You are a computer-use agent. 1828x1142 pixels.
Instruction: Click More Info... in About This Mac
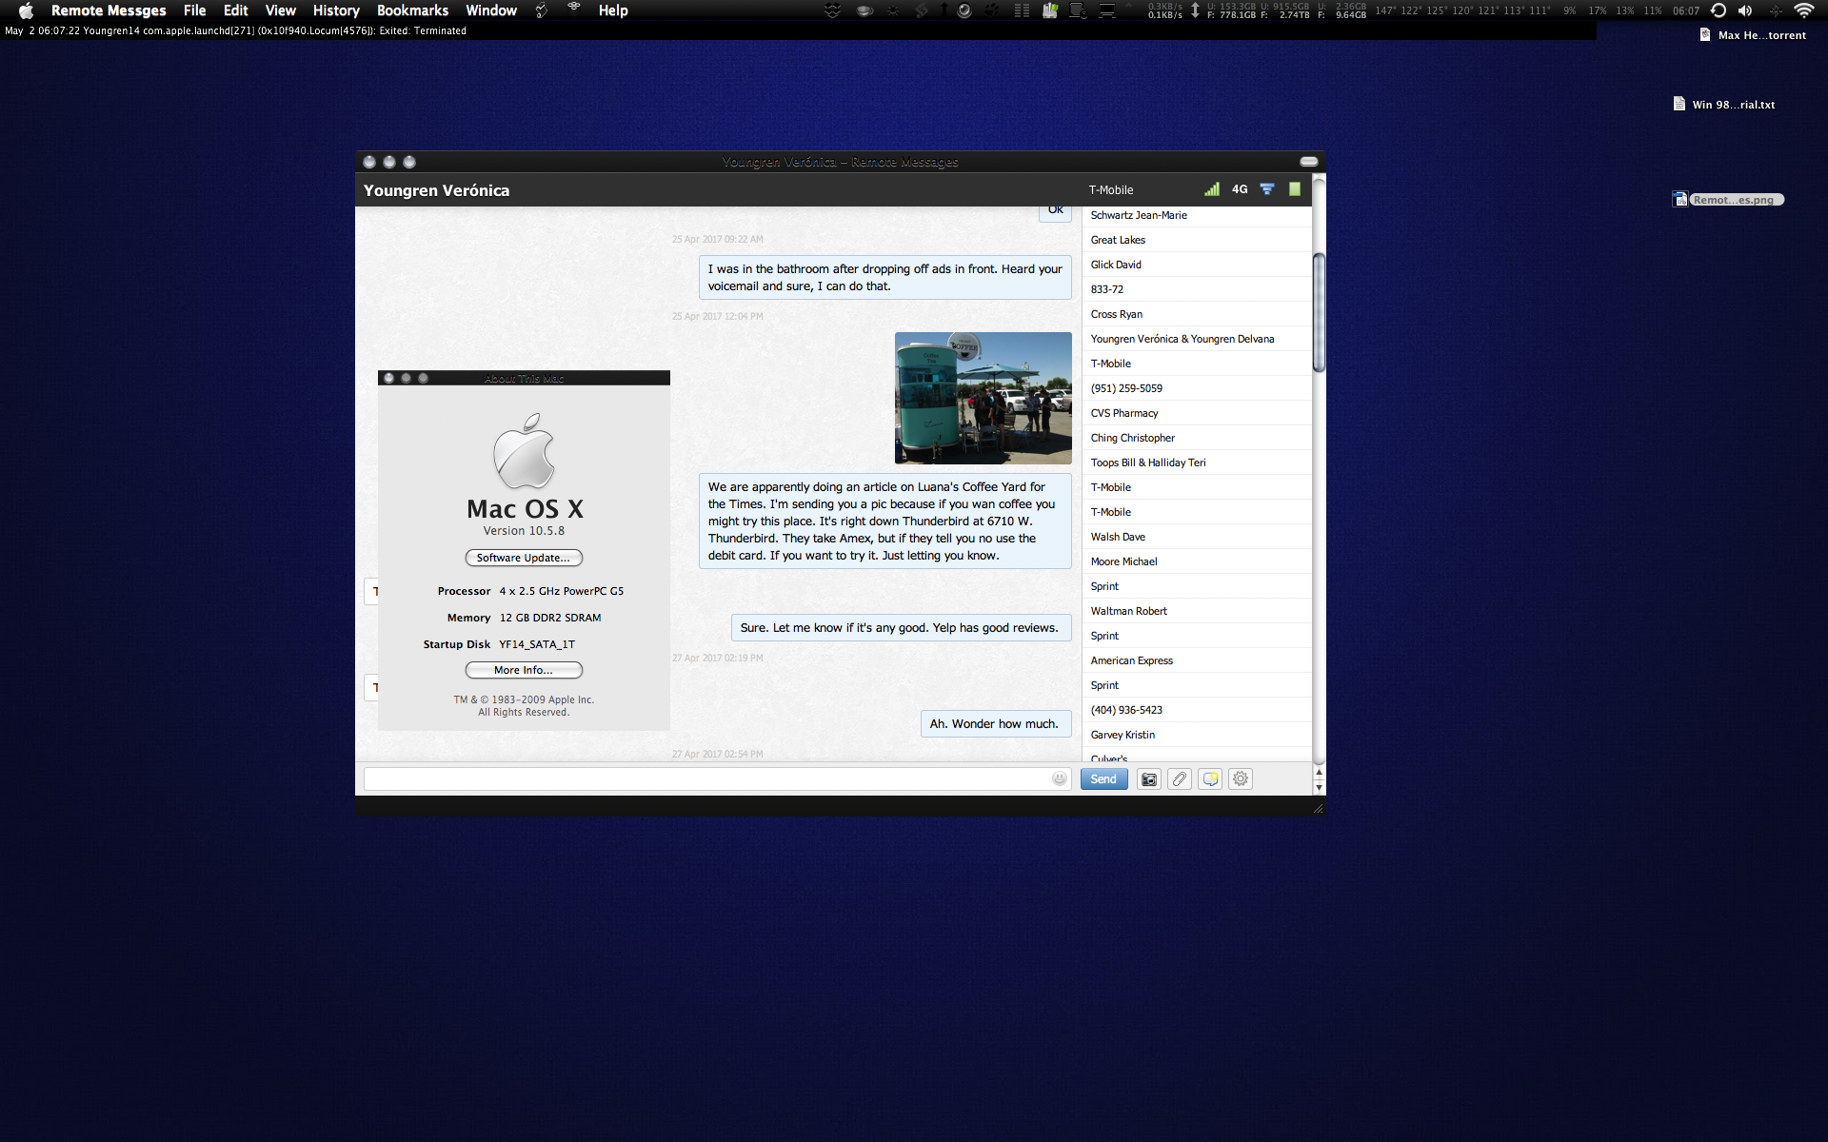(x=524, y=670)
